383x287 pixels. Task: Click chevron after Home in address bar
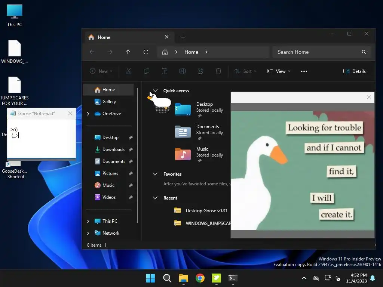206,52
